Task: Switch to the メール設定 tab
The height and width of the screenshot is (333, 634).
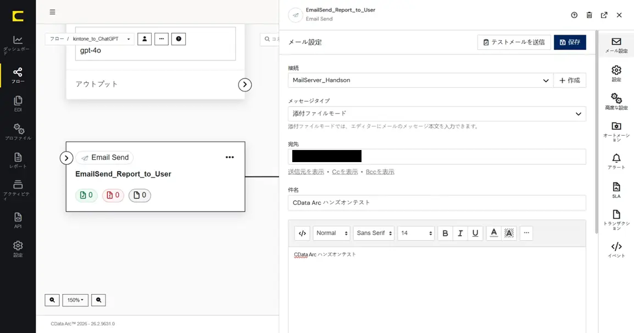Action: pyautogui.click(x=616, y=45)
